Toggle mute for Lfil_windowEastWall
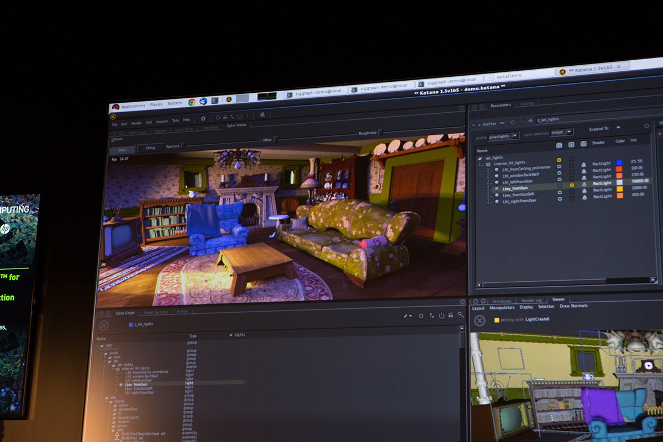 pyautogui.click(x=559, y=172)
